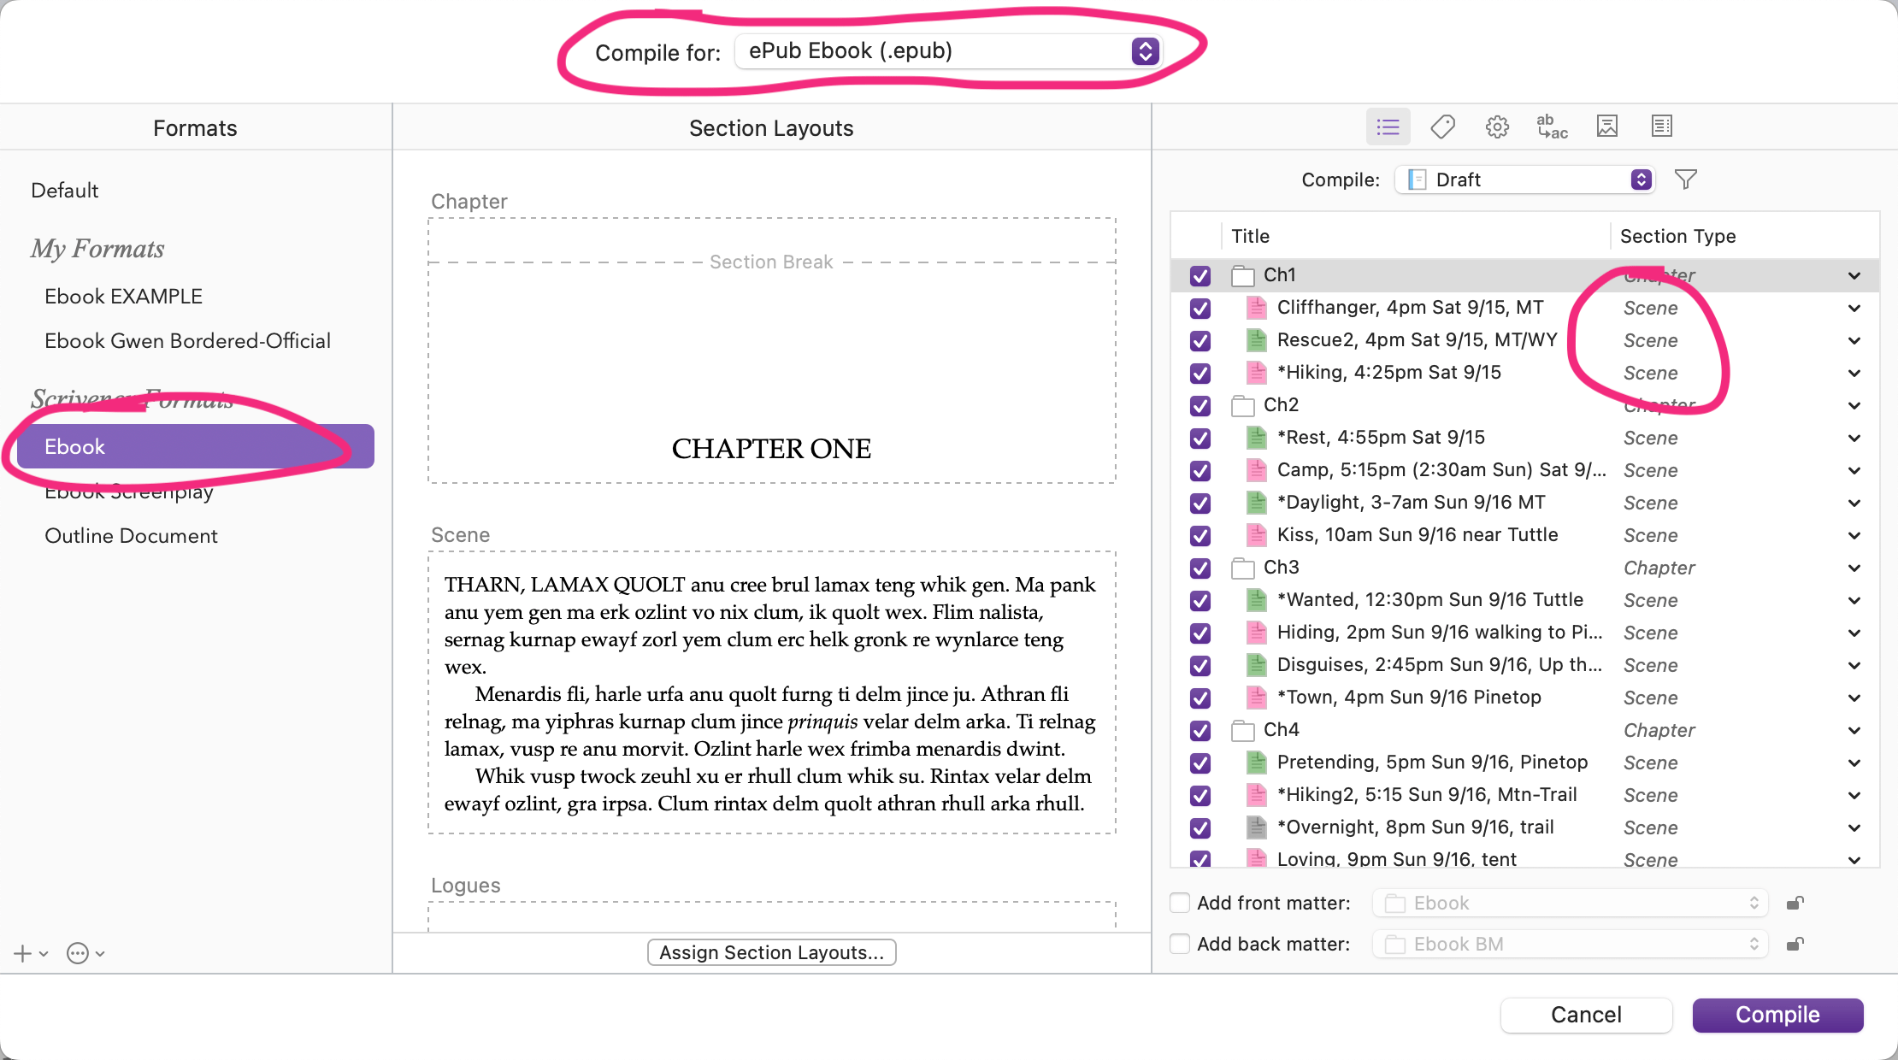The image size is (1898, 1060).
Task: Open the contents list tab
Action: pos(1388,127)
